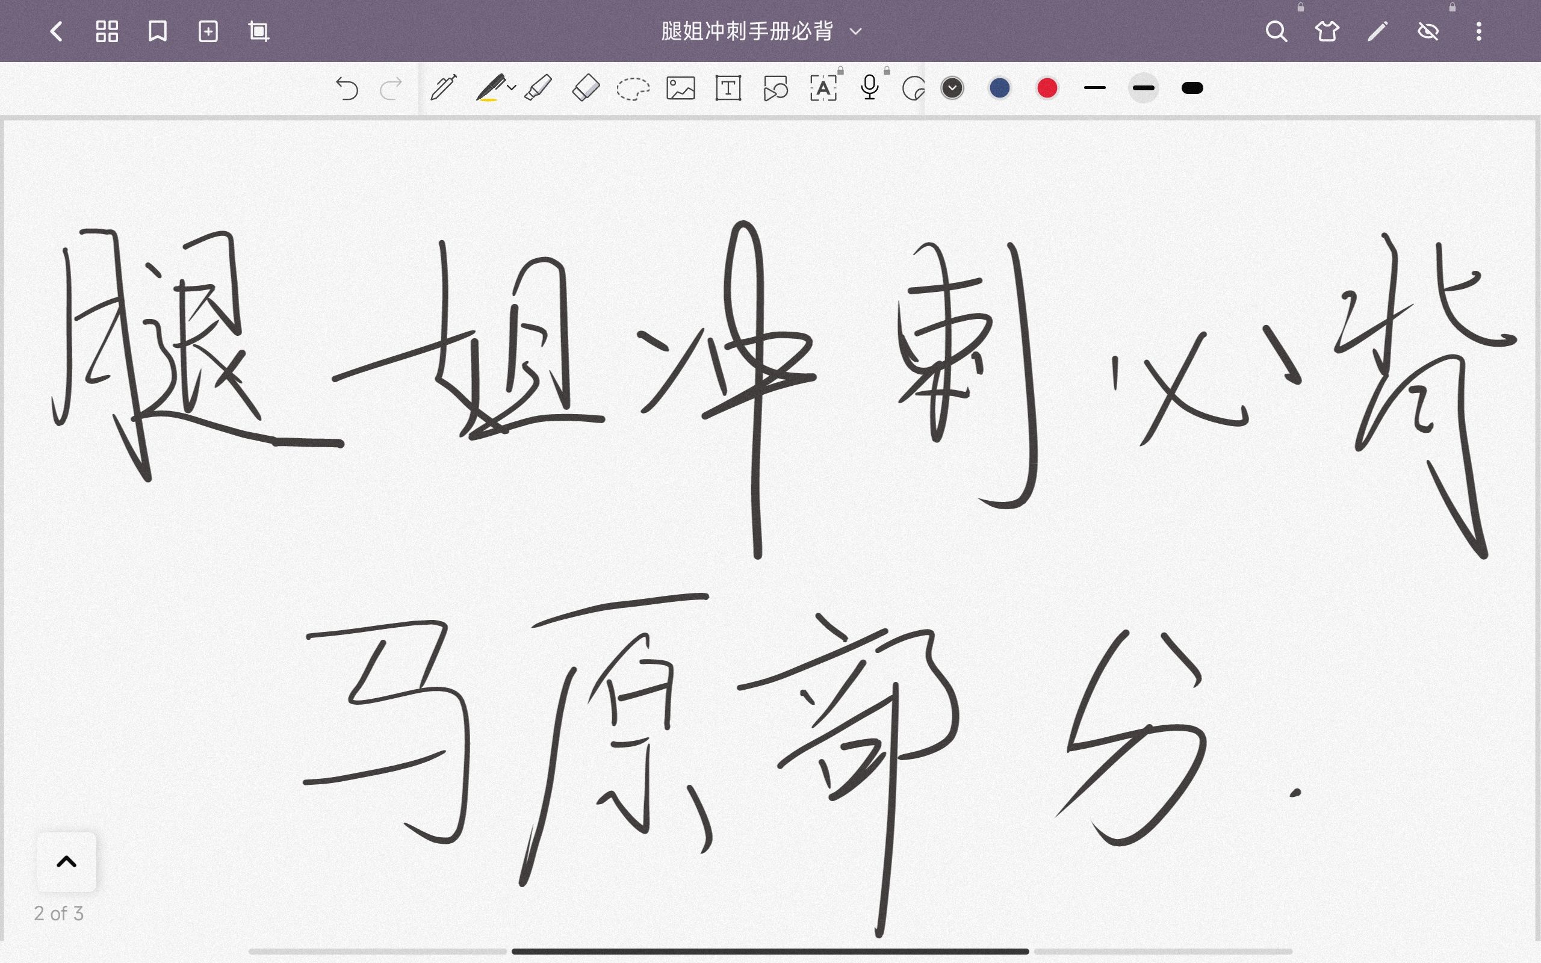The width and height of the screenshot is (1541, 963).
Task: Jump to first page scrollbar segment
Action: (x=377, y=952)
